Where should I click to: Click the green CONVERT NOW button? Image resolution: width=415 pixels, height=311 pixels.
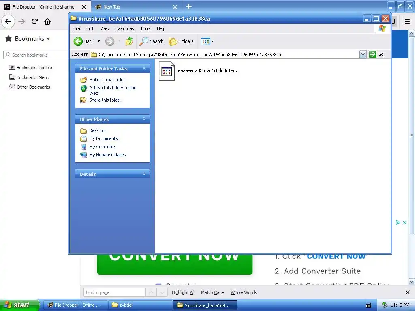pyautogui.click(x=175, y=264)
